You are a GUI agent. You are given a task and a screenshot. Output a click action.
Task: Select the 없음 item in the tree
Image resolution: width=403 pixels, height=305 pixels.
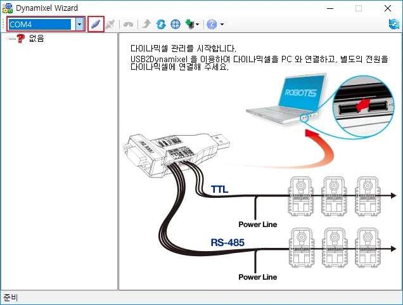[x=37, y=39]
